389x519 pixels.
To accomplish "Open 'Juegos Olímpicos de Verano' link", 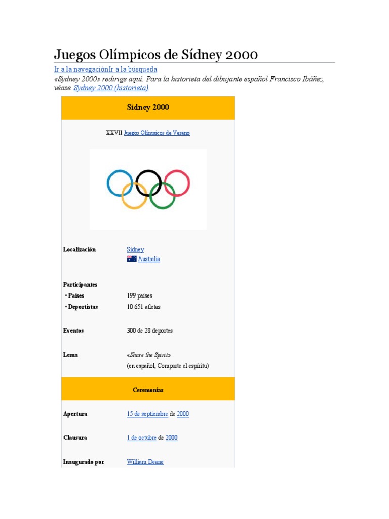I will (157, 133).
